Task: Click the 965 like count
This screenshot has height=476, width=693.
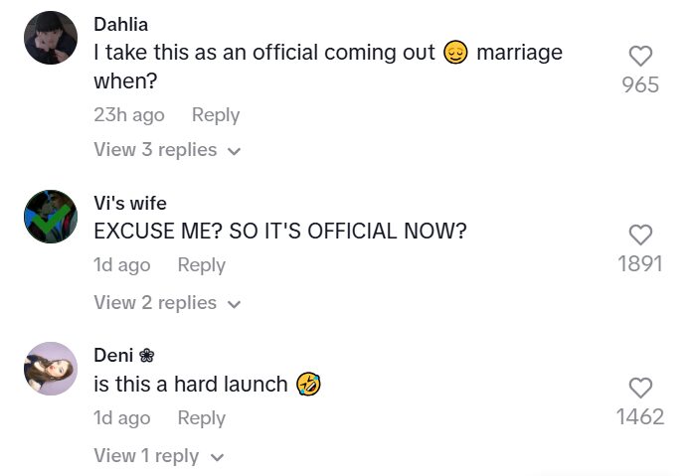Action: [x=640, y=85]
